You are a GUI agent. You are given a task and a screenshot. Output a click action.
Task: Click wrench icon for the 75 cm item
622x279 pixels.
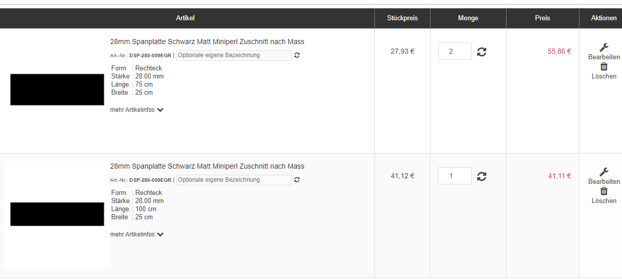(x=604, y=48)
